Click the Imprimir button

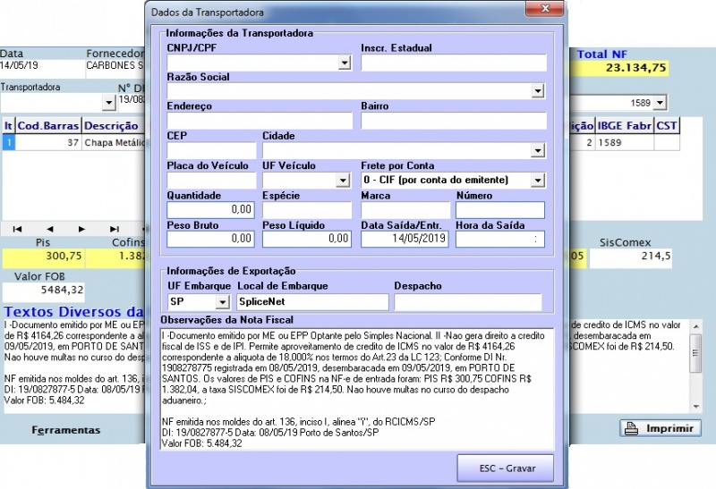(661, 429)
